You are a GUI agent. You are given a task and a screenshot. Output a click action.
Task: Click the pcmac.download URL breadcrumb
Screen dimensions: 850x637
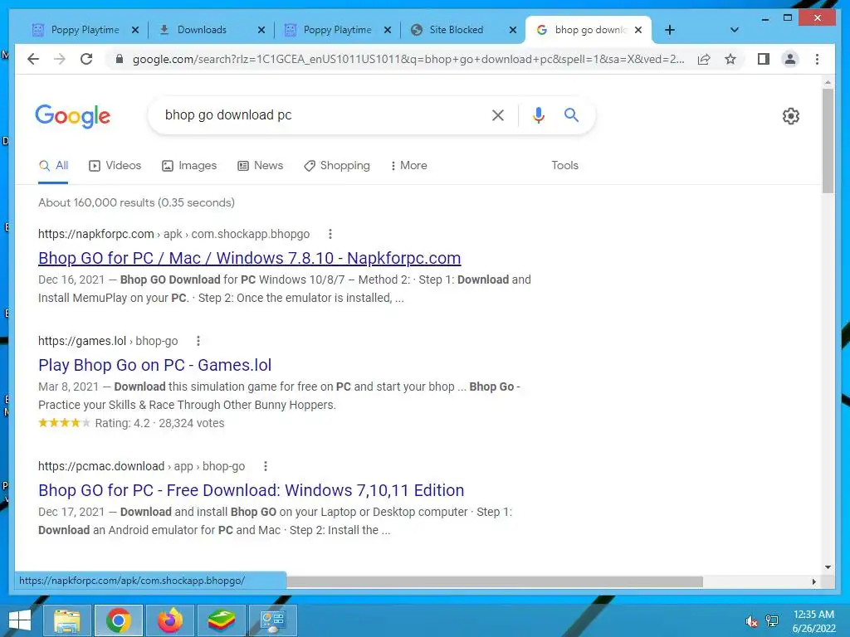click(141, 466)
